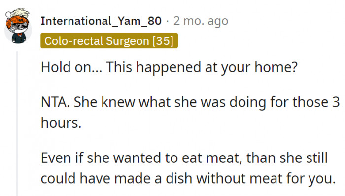Open the '2 mo. ago' comment permalink
The width and height of the screenshot is (345, 196).
tap(201, 21)
